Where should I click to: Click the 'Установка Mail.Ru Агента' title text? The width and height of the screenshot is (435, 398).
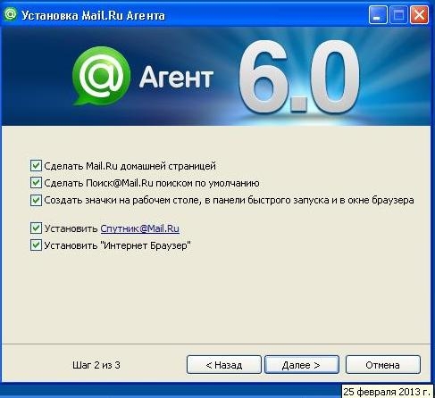(93, 15)
